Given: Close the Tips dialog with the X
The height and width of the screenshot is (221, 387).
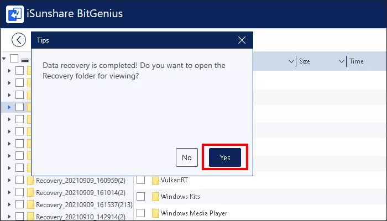Looking at the screenshot, I should 242,40.
